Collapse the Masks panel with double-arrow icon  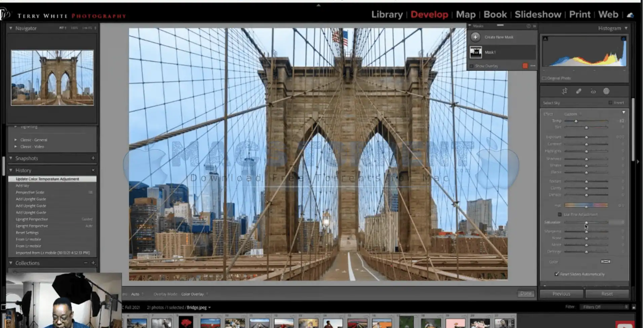[534, 26]
